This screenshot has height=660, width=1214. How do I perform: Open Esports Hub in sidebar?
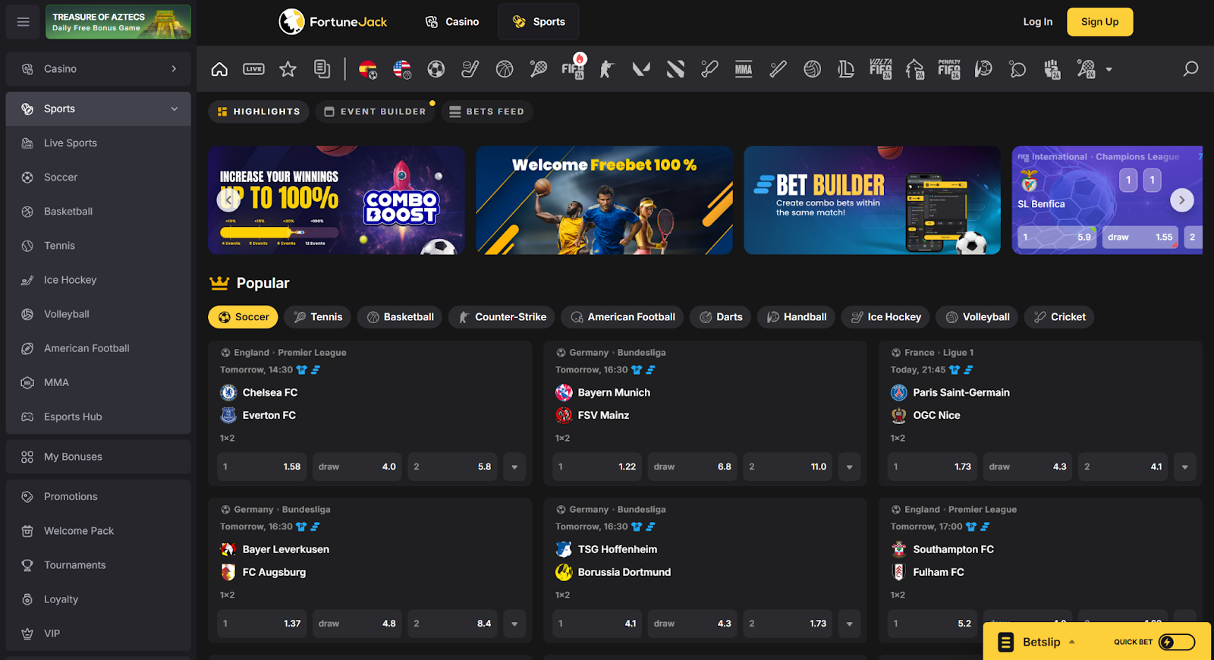(x=99, y=416)
